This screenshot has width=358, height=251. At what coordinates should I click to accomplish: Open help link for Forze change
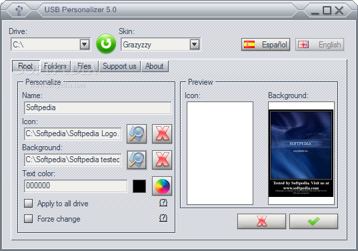163,218
